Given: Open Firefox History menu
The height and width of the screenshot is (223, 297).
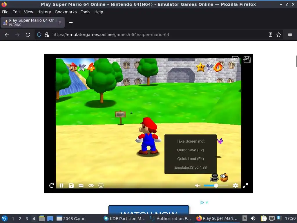Looking at the screenshot, I should tap(44, 12).
